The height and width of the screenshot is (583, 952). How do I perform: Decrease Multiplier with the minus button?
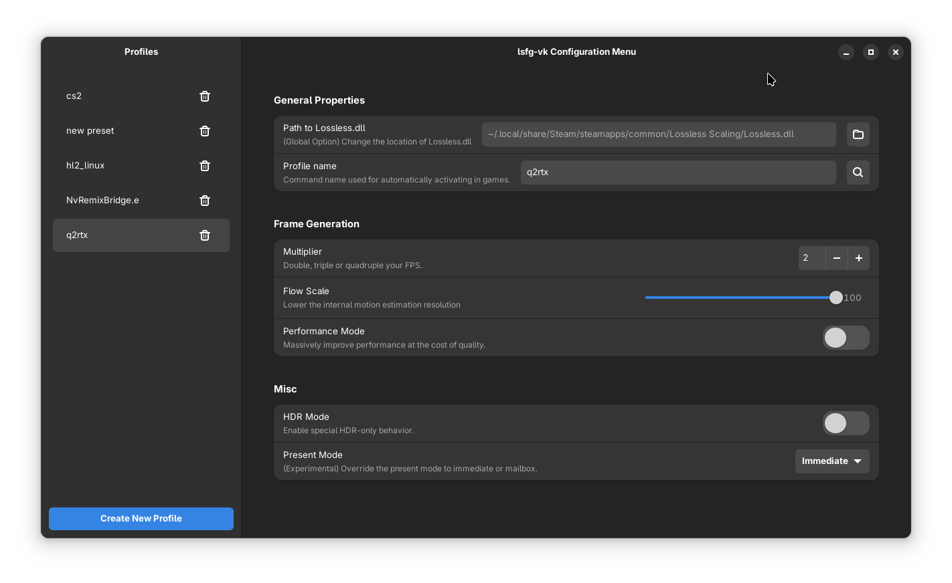click(836, 258)
